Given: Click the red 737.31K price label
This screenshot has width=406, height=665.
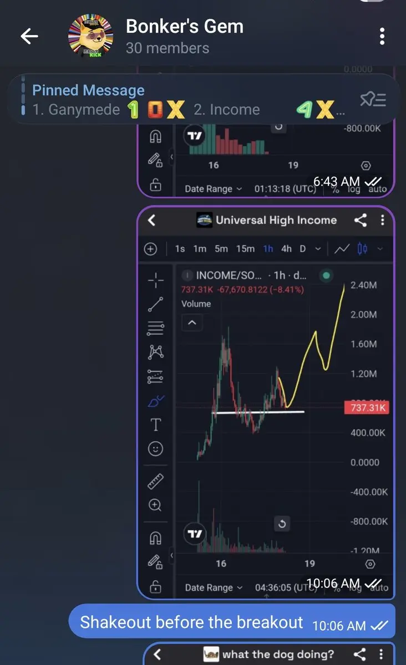Looking at the screenshot, I should [x=368, y=408].
